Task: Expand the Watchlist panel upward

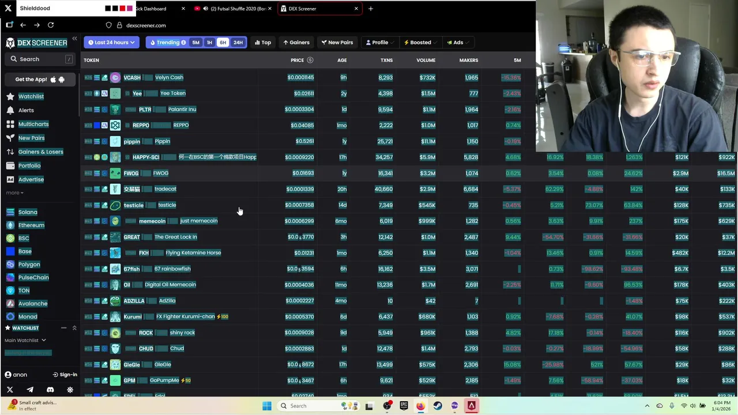Action: click(74, 328)
